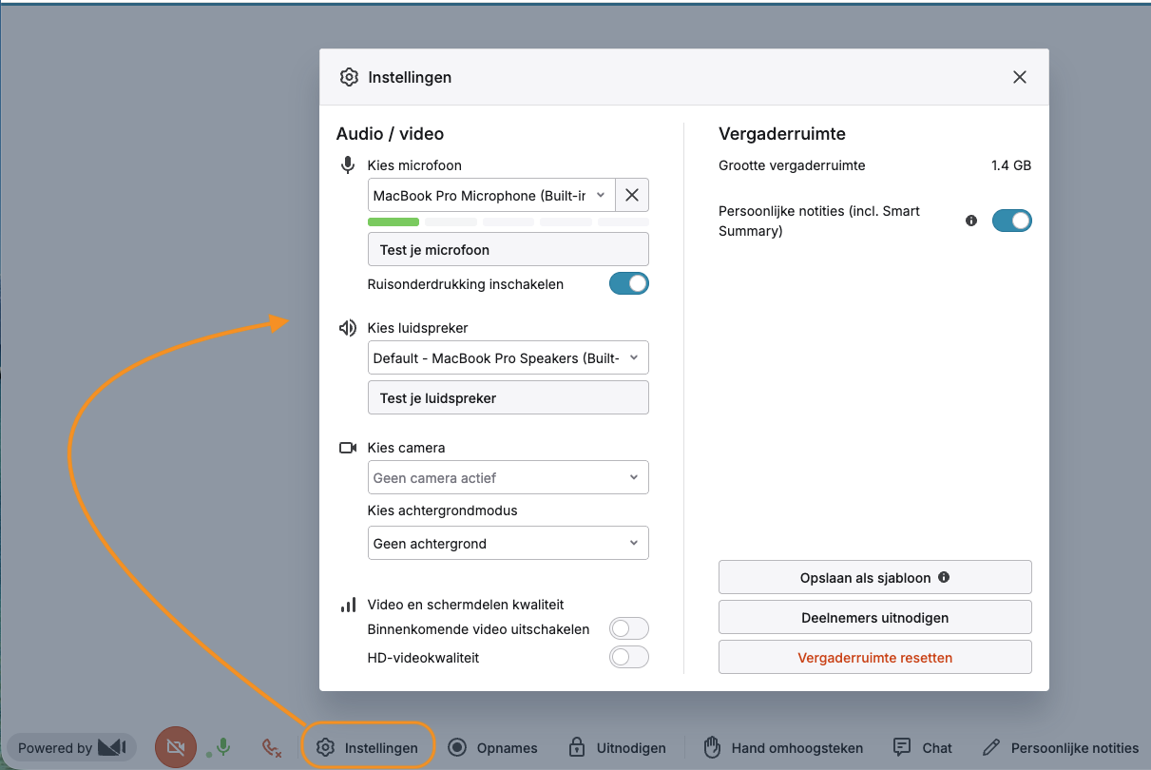Click the microphone level indicator bar
Viewport: 1151px width, 770px height.
[x=508, y=221]
